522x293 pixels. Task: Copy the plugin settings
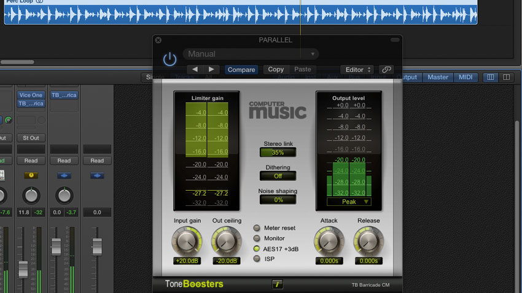click(x=276, y=69)
